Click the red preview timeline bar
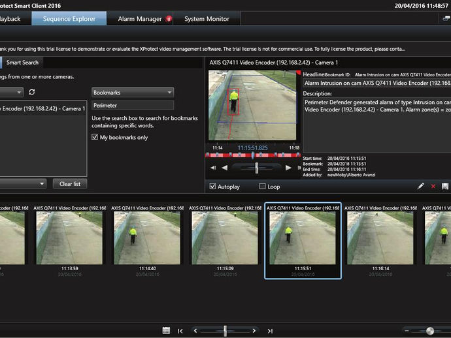The width and height of the screenshot is (451, 338). coord(253,155)
